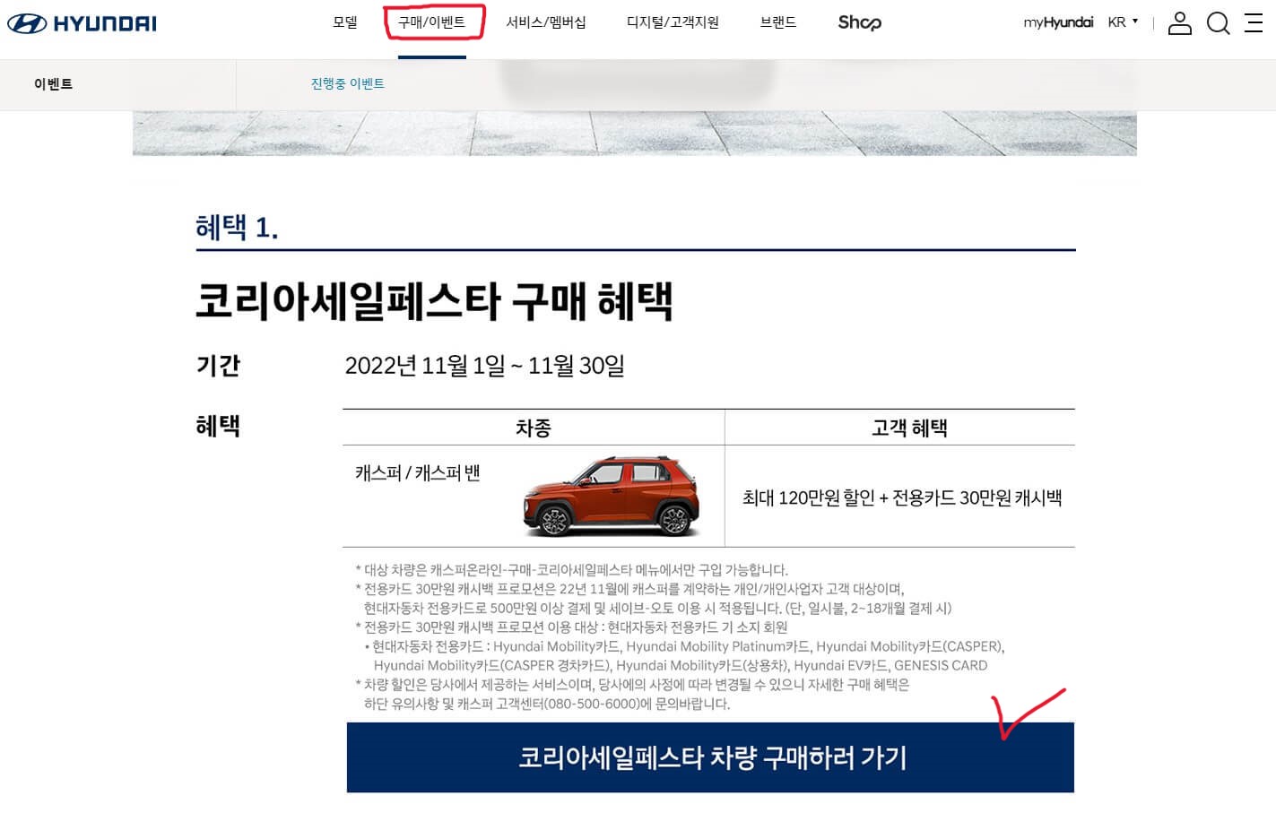Go to myHyundai page

click(x=1058, y=22)
